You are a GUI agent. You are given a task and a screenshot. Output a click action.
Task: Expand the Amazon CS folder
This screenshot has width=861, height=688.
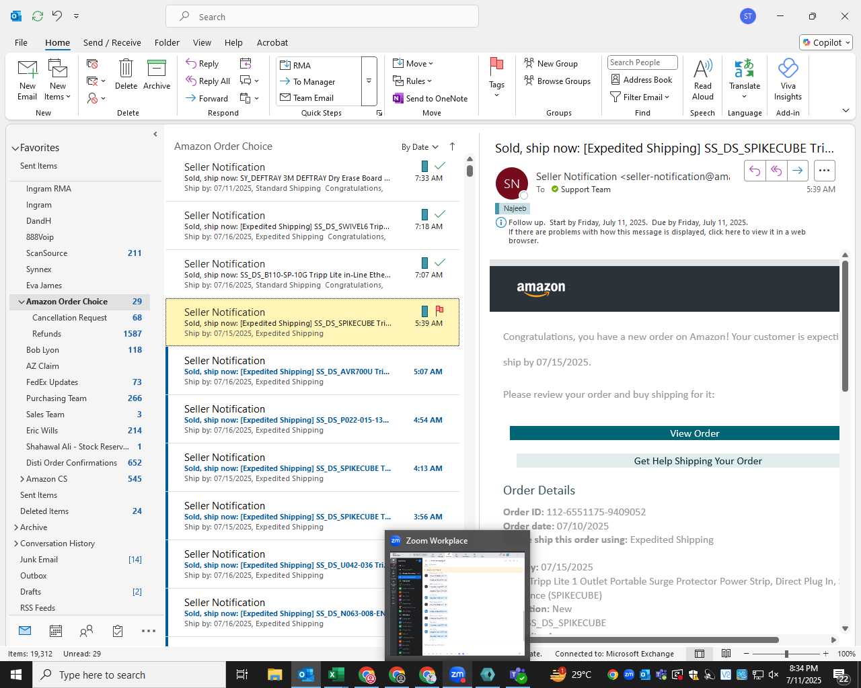(x=22, y=479)
